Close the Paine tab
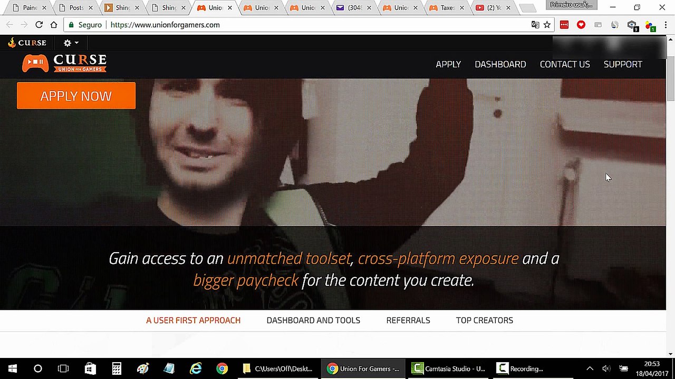The image size is (675, 379). pyautogui.click(x=44, y=8)
